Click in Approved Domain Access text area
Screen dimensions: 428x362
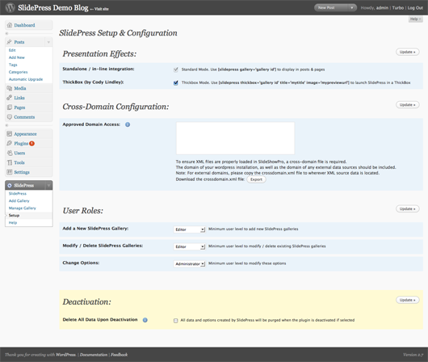point(235,138)
